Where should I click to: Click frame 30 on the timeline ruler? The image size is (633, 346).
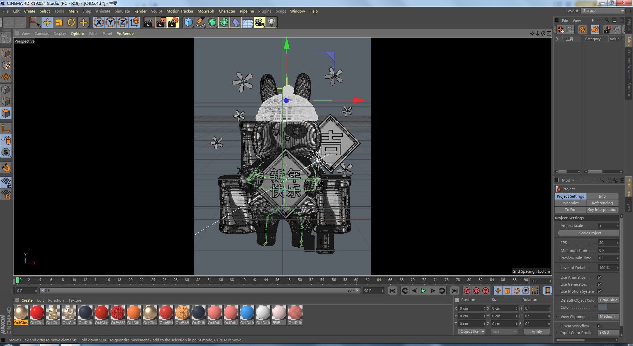tap(187, 280)
